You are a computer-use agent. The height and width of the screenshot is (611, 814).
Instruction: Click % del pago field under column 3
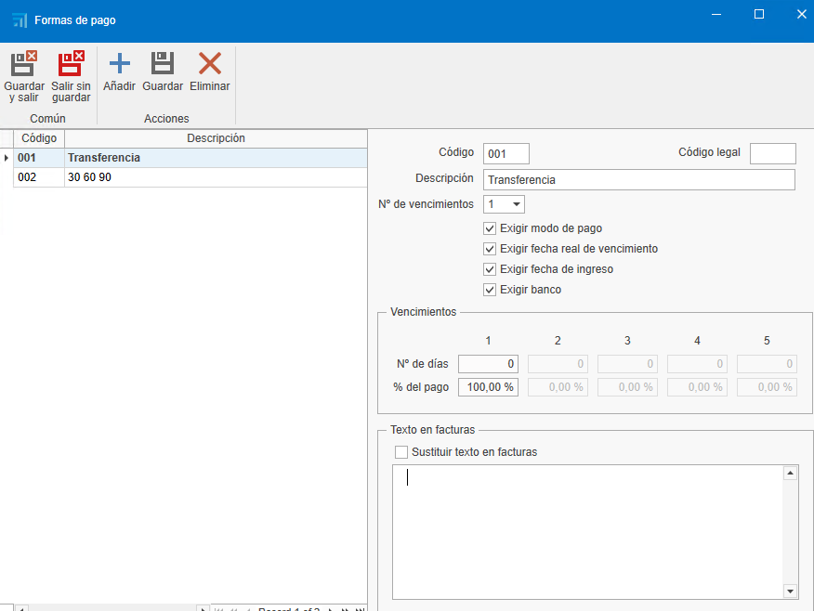pos(627,387)
